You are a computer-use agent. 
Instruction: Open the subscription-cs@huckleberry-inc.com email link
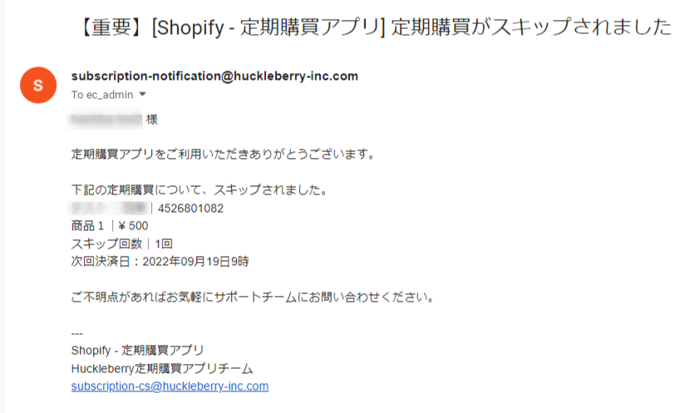170,386
